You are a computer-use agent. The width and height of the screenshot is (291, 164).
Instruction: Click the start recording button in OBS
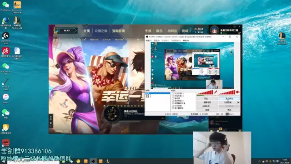228,102
